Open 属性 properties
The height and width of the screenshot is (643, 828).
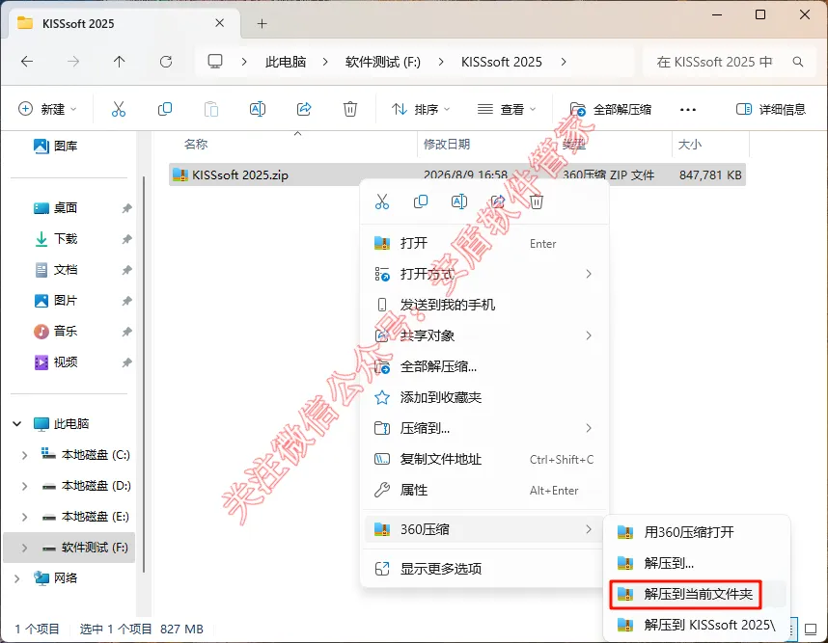point(484,490)
